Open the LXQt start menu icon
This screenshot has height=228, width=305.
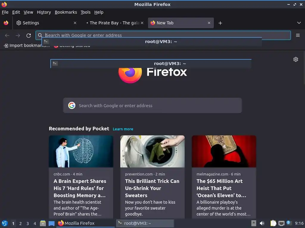(x=5, y=223)
